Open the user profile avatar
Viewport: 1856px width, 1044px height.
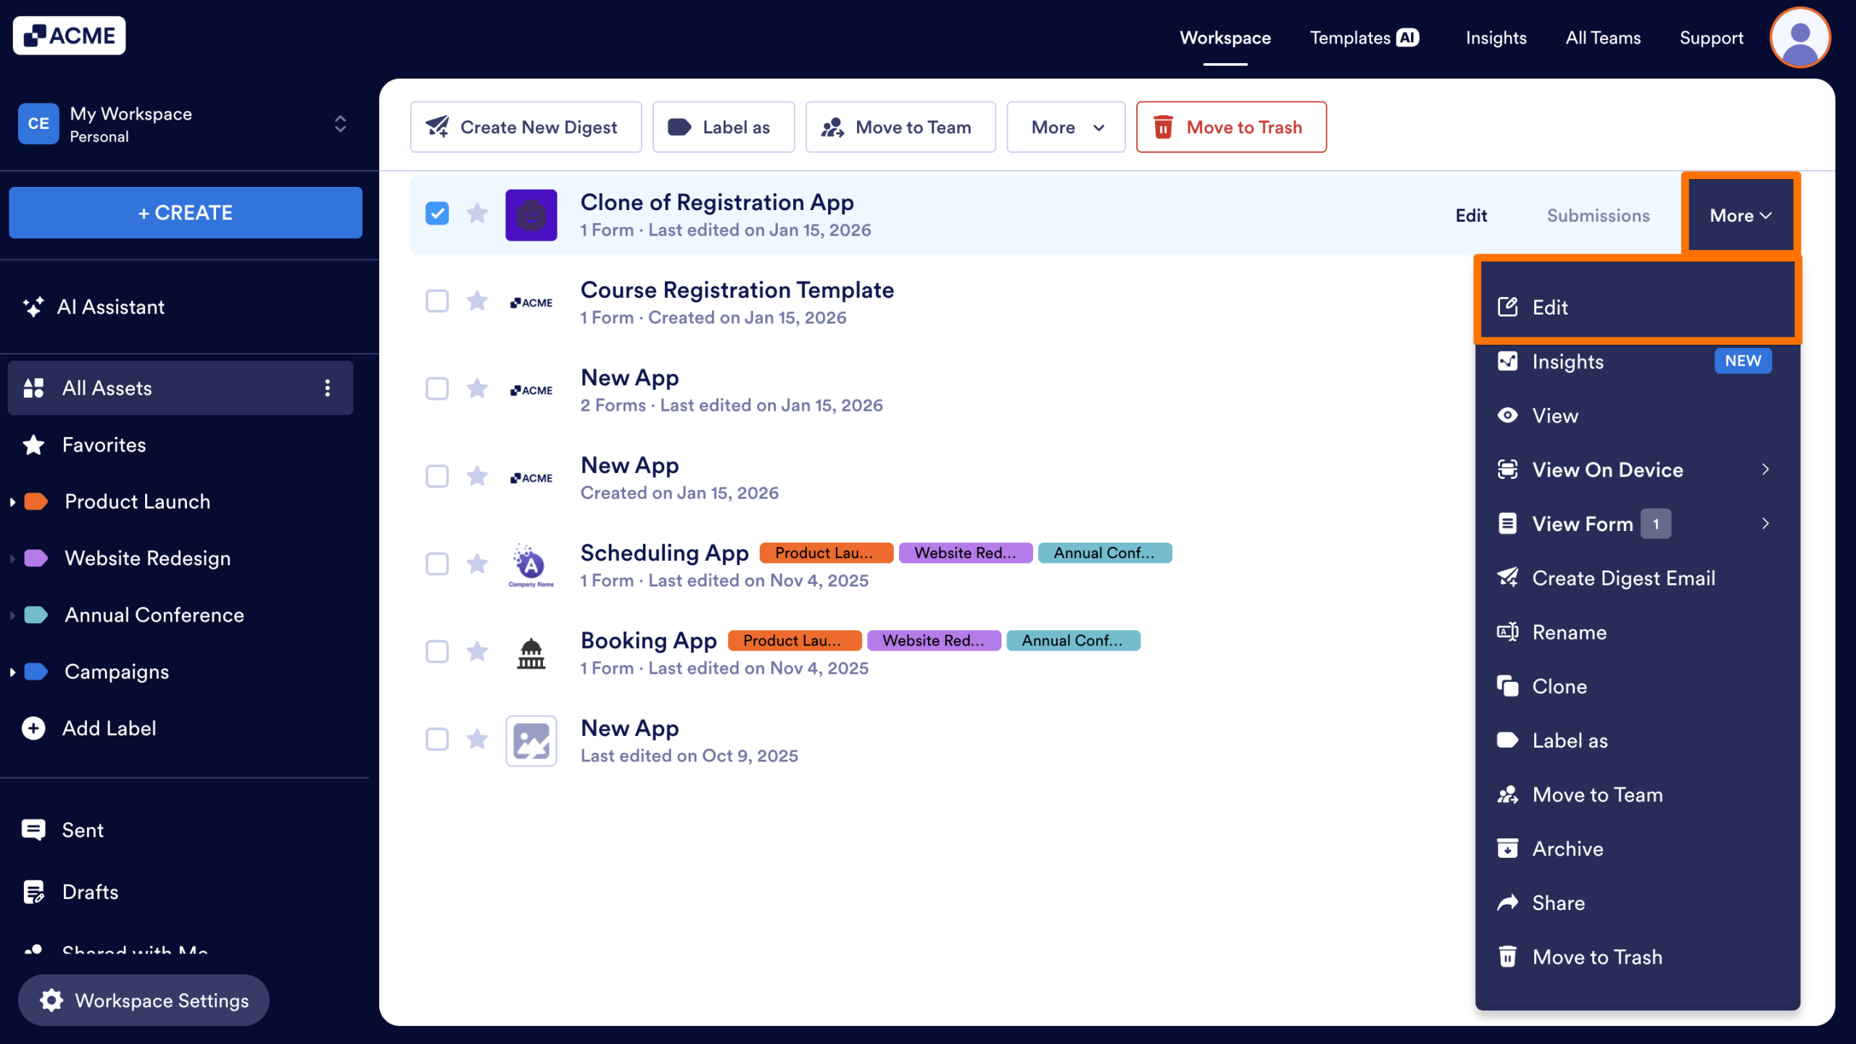[x=1799, y=38]
